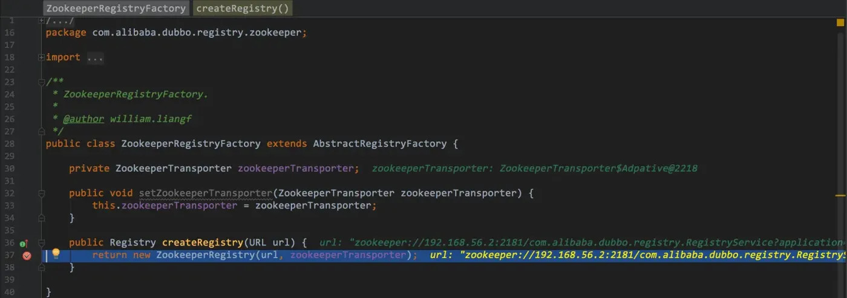Image resolution: width=847 pixels, height=298 pixels.
Task: Click ZookeeperRegistry in the return statement
Action: (206, 255)
